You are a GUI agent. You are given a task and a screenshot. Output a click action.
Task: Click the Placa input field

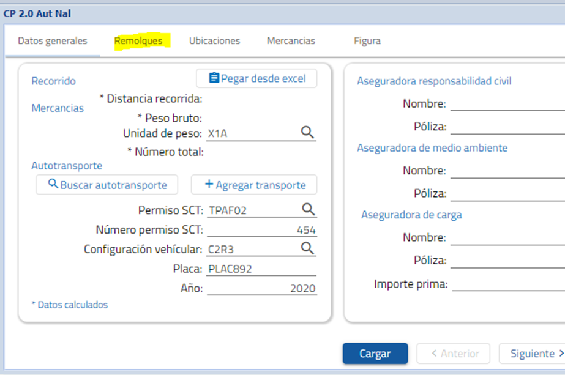pyautogui.click(x=261, y=269)
